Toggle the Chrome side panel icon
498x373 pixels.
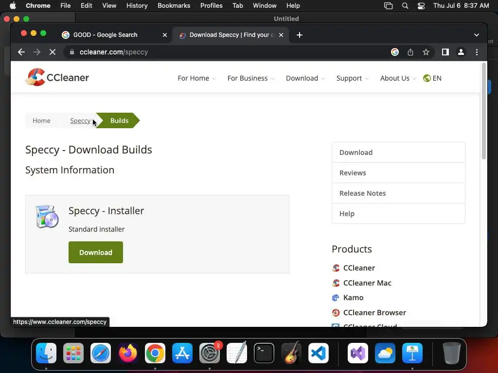pyautogui.click(x=445, y=52)
